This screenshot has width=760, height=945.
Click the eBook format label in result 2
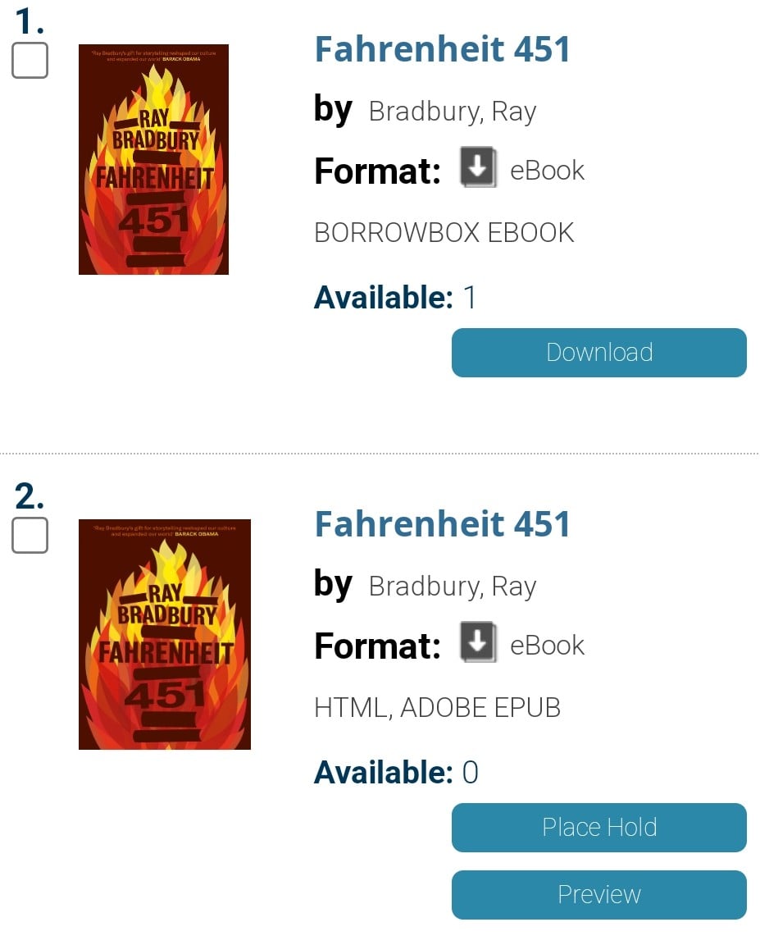[547, 646]
